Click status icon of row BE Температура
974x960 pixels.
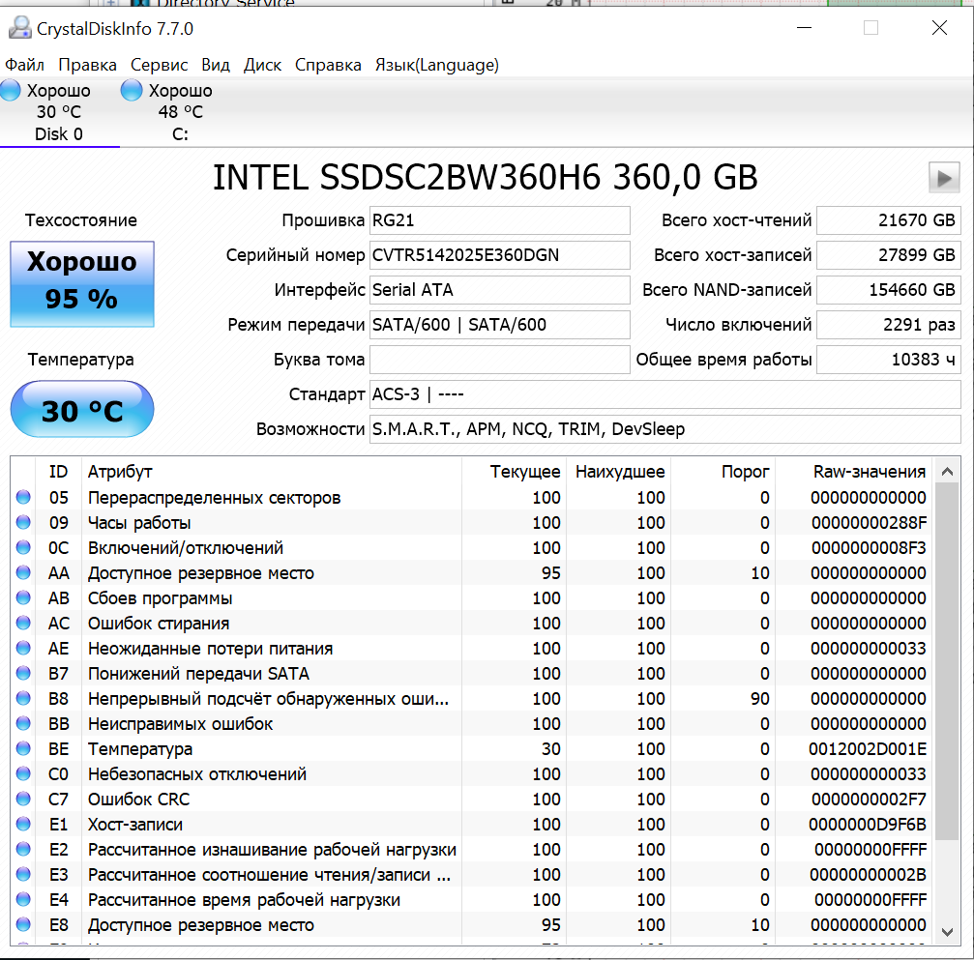click(x=23, y=748)
